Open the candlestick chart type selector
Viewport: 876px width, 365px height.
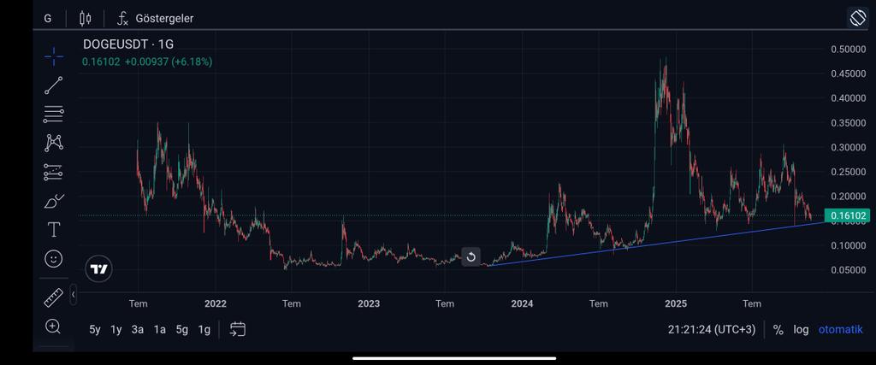pos(86,19)
